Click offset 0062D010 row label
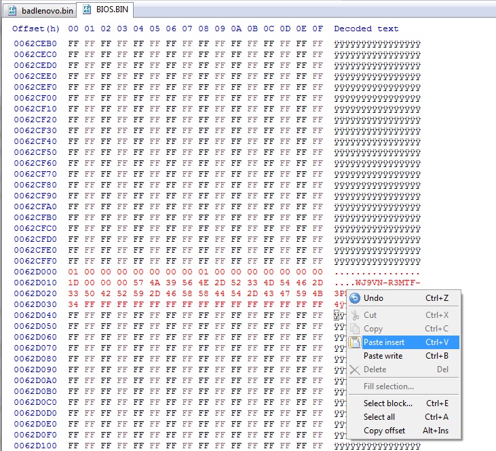 tap(35, 283)
